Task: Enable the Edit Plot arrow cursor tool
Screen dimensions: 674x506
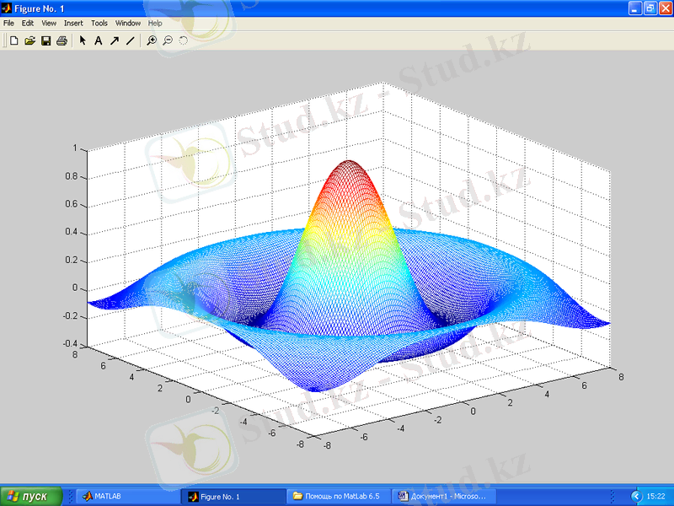Action: 83,40
